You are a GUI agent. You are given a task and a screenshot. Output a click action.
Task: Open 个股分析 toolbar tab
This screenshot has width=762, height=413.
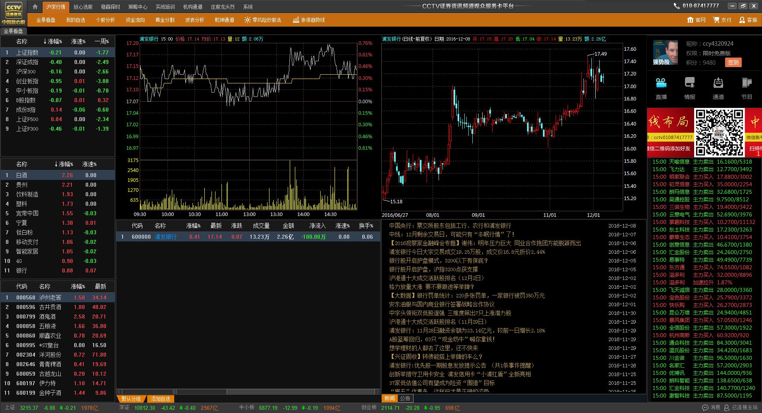click(105, 20)
